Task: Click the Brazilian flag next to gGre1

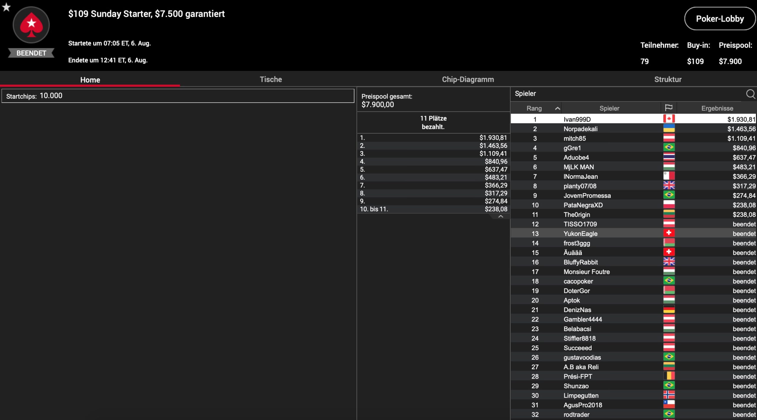Action: [669, 147]
